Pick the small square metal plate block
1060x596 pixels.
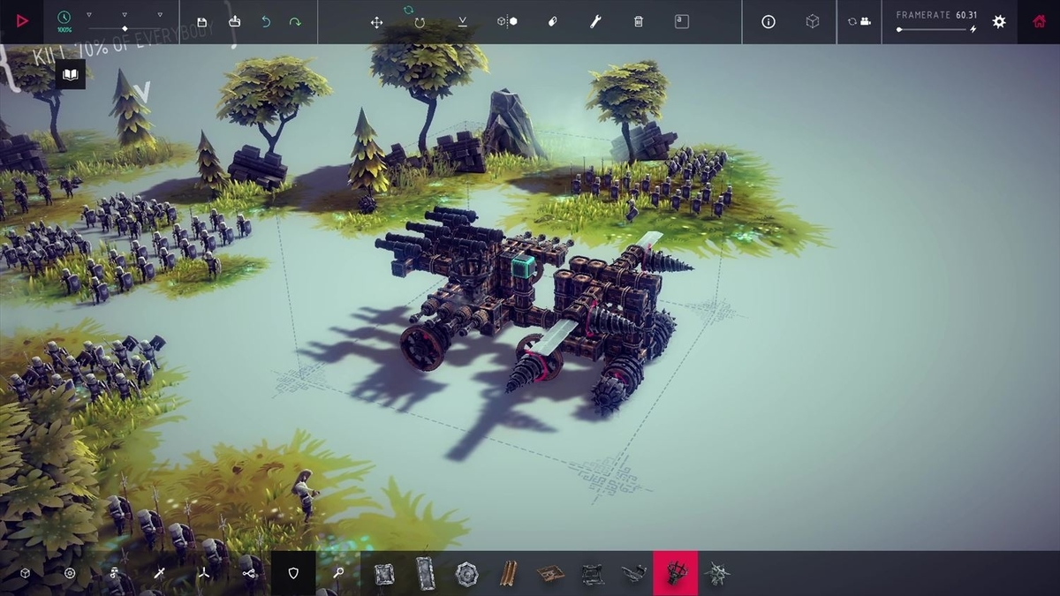pos(383,575)
